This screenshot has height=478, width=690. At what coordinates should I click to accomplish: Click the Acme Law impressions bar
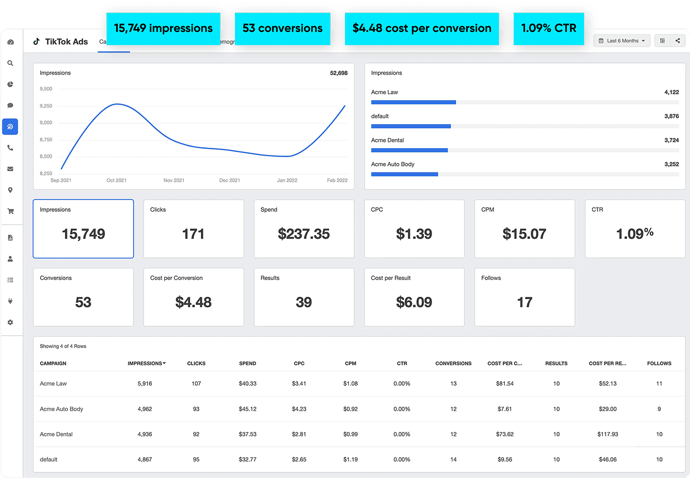pyautogui.click(x=413, y=102)
